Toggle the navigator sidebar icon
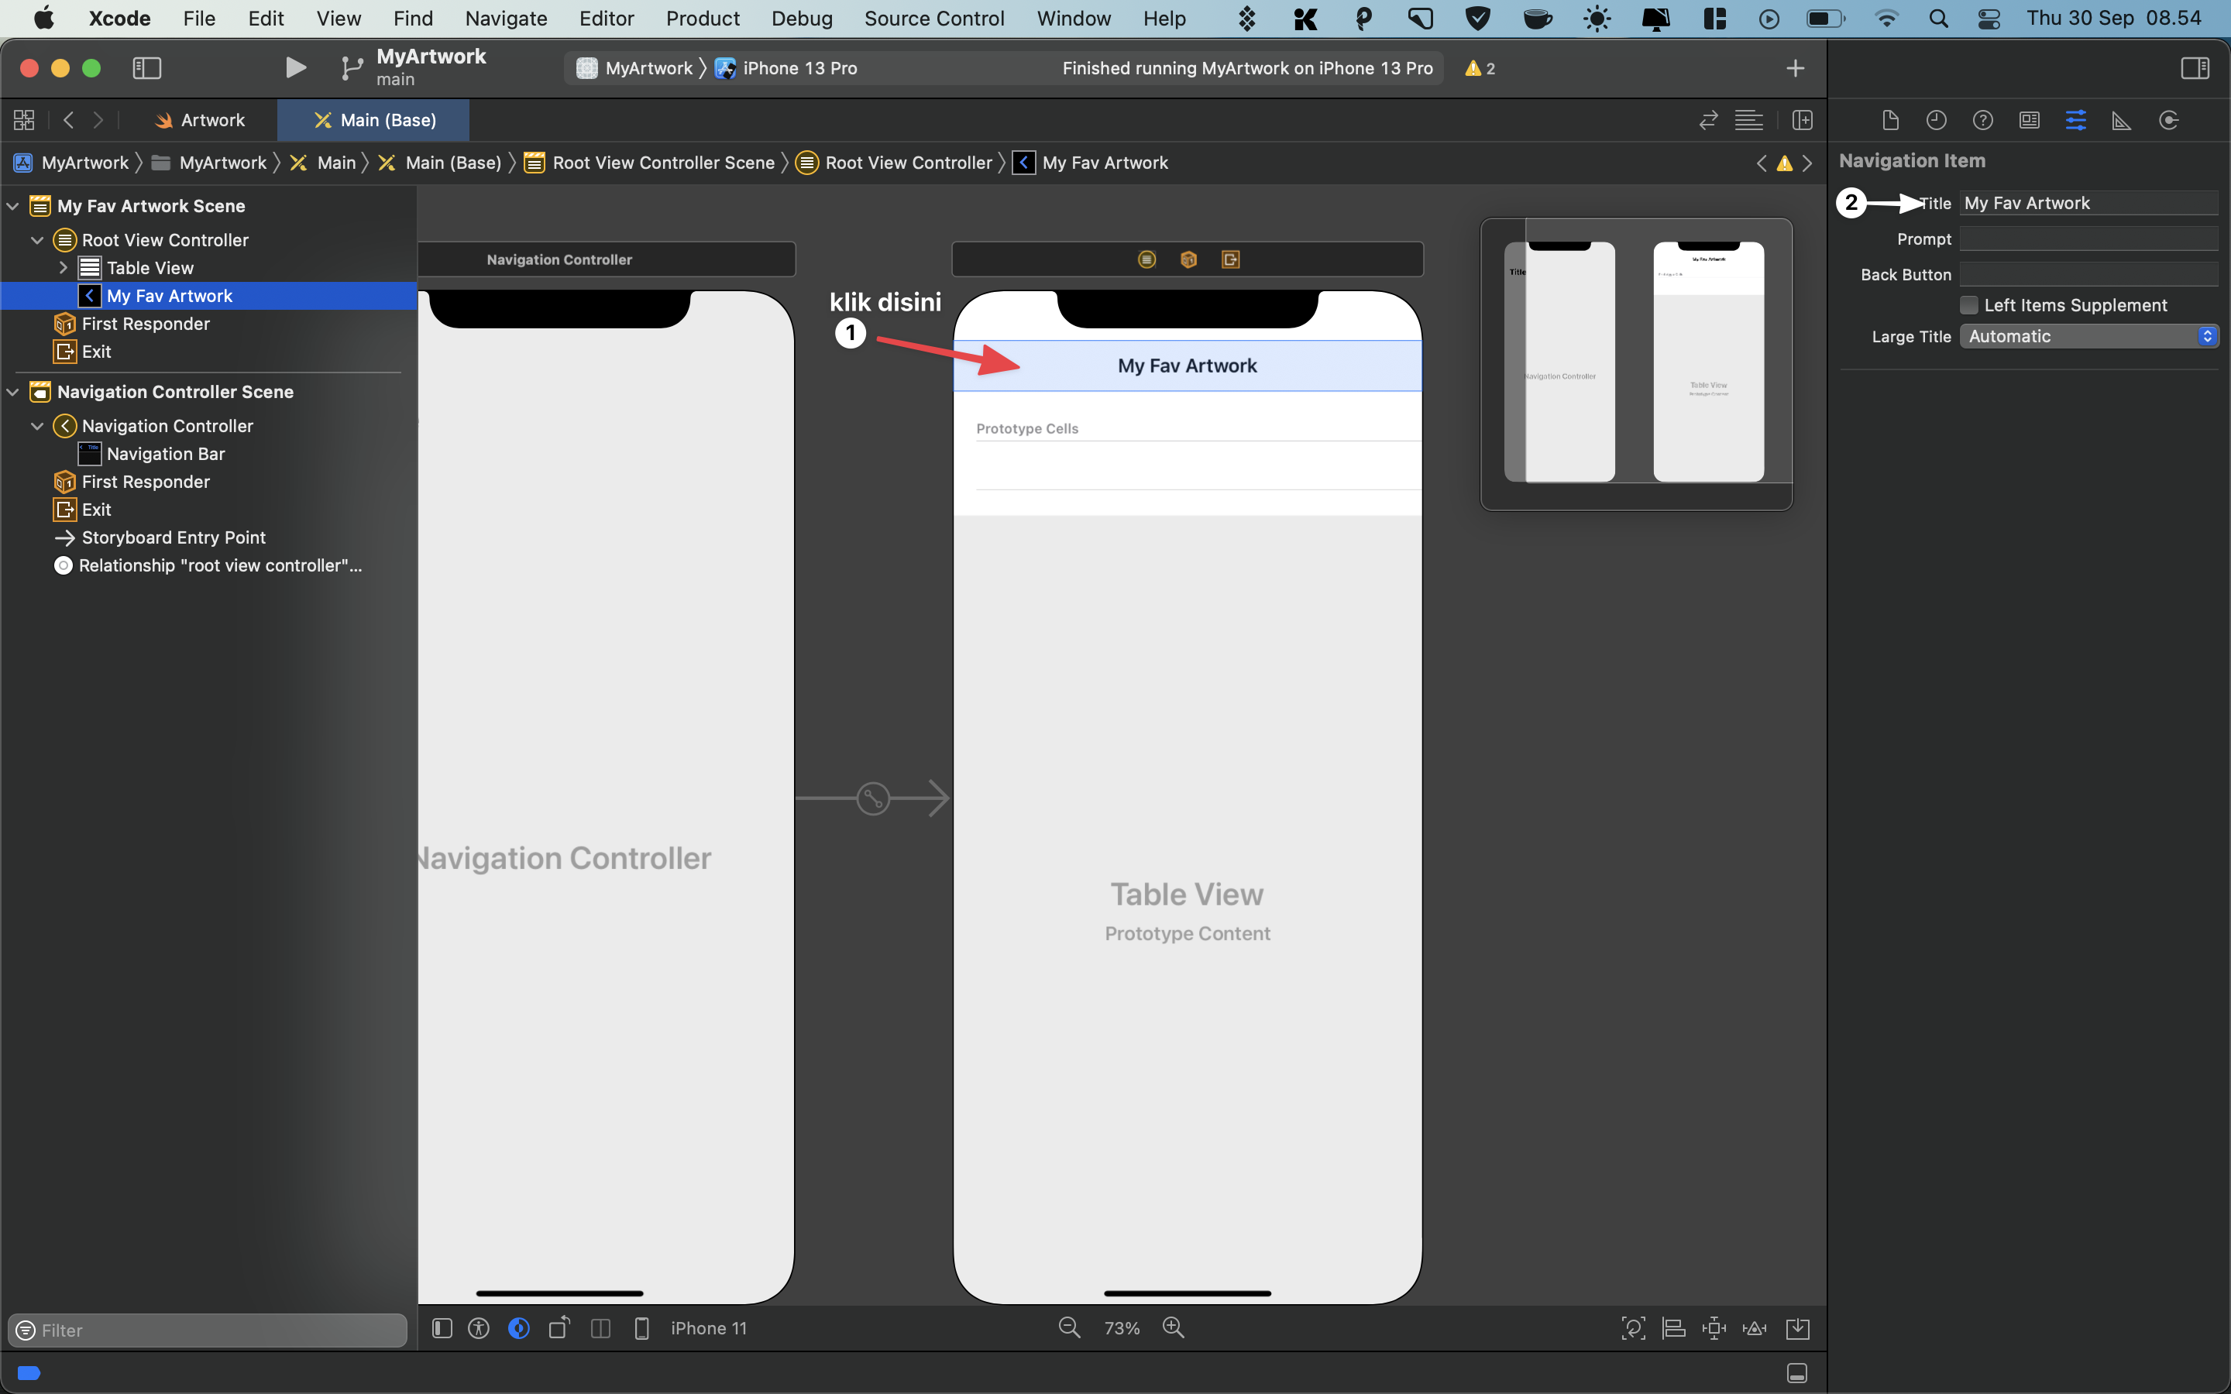 (x=146, y=67)
